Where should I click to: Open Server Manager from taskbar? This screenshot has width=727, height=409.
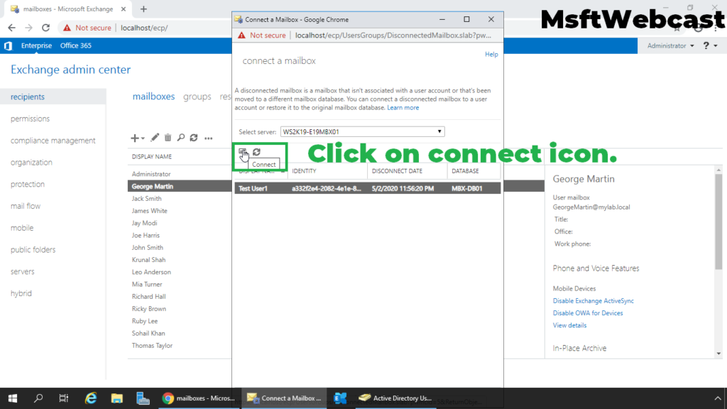(x=143, y=398)
